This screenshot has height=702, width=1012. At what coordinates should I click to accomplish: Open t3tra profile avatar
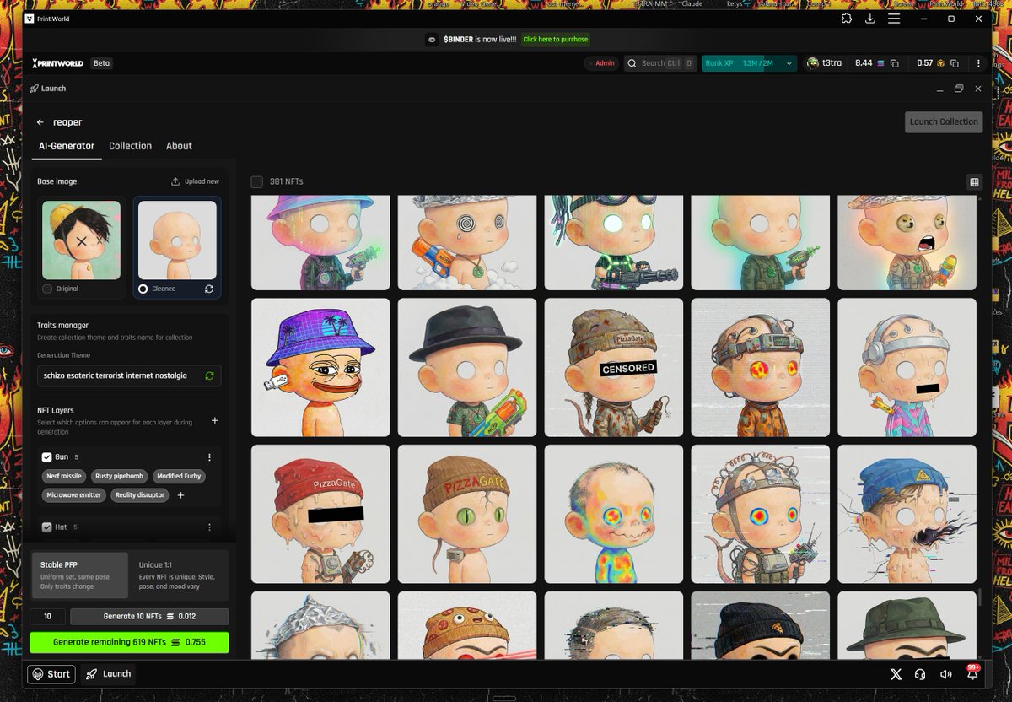click(813, 63)
